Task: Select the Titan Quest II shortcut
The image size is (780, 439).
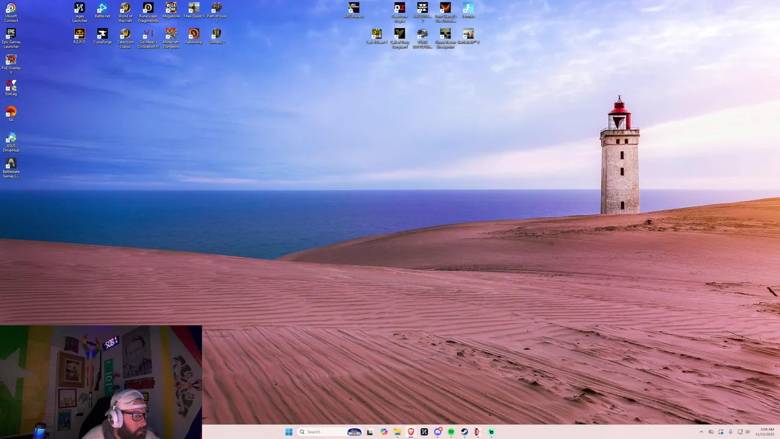Action: pyautogui.click(x=194, y=10)
